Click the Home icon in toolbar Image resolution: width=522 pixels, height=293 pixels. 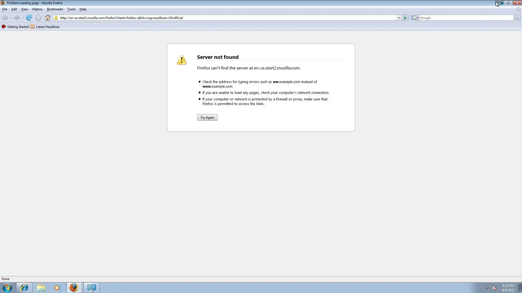tap(48, 18)
